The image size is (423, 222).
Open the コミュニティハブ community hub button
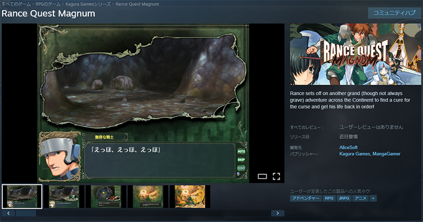coord(394,13)
